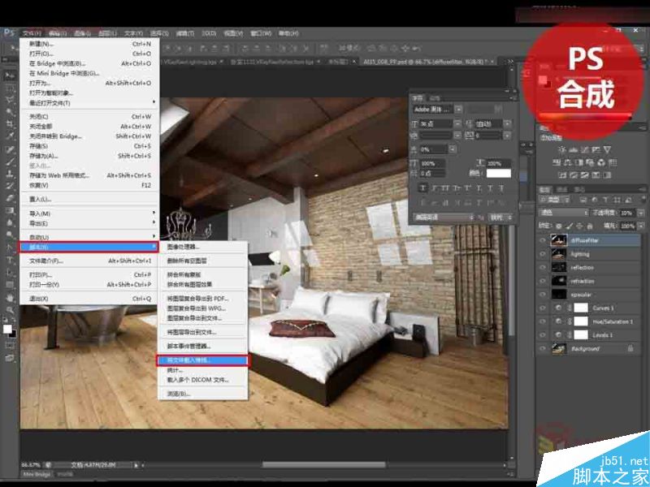Open the Mini Bridge tab at the bottom

coord(37,474)
